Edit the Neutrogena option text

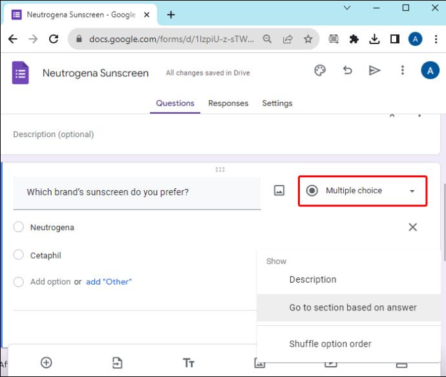pyautogui.click(x=52, y=228)
